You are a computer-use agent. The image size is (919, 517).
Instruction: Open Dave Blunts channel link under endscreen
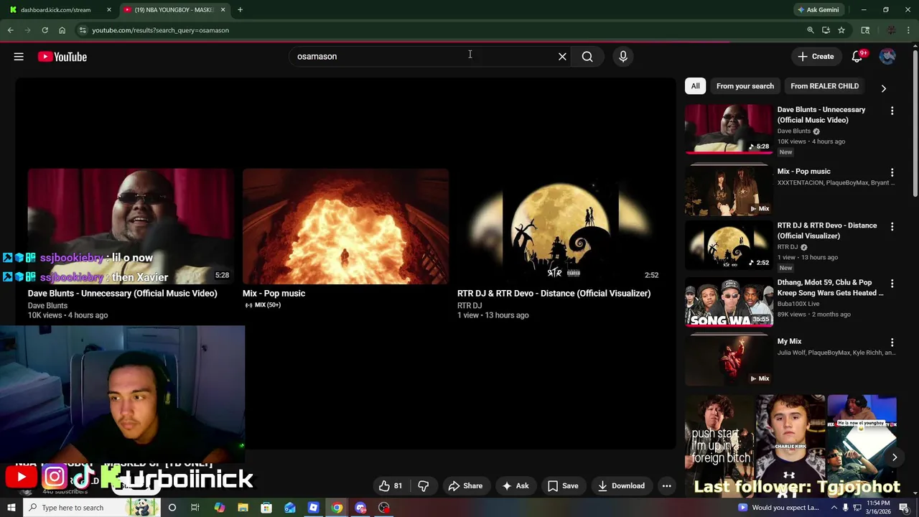(x=47, y=306)
